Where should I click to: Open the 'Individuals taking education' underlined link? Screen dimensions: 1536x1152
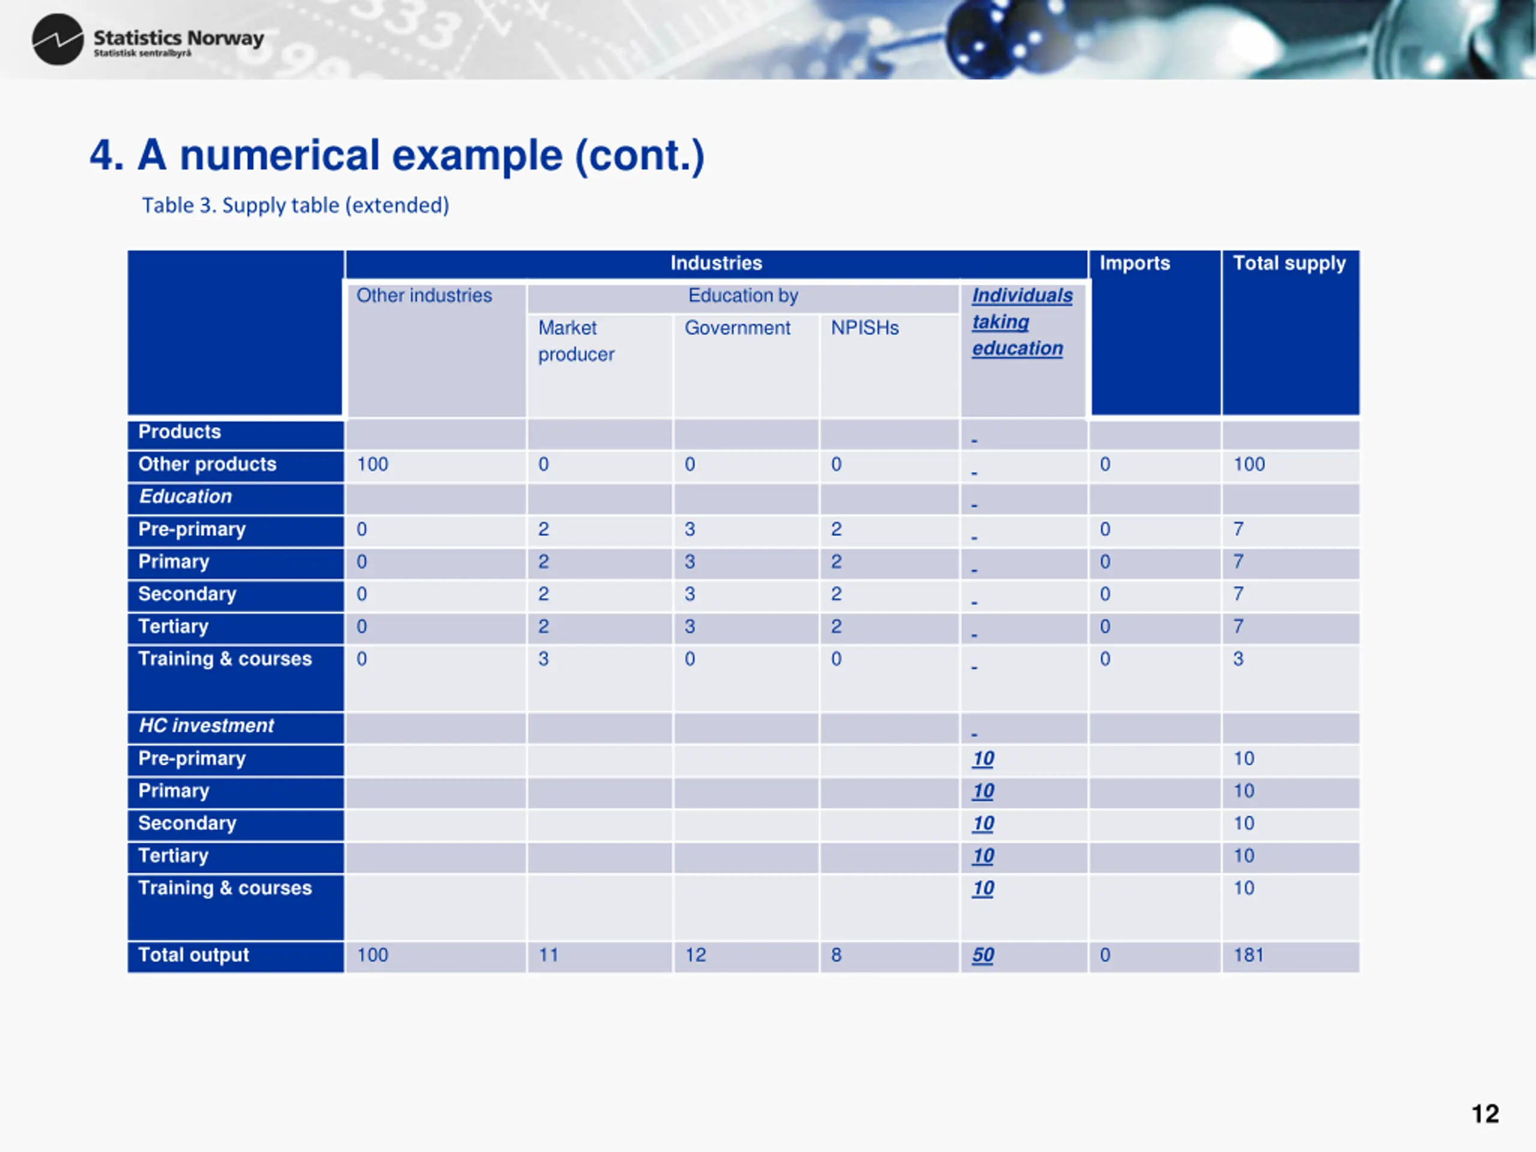coord(1021,322)
